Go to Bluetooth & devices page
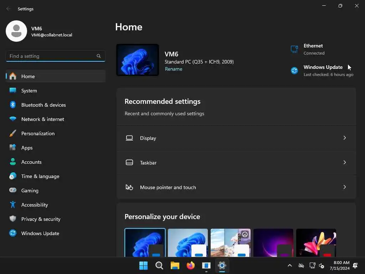 click(x=56, y=105)
